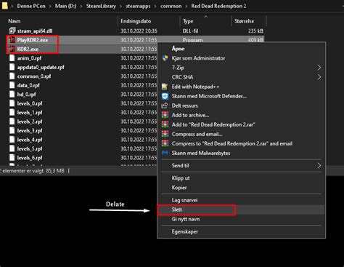Open breadcrumb chevron after steamapps

pyautogui.click(x=155, y=6)
